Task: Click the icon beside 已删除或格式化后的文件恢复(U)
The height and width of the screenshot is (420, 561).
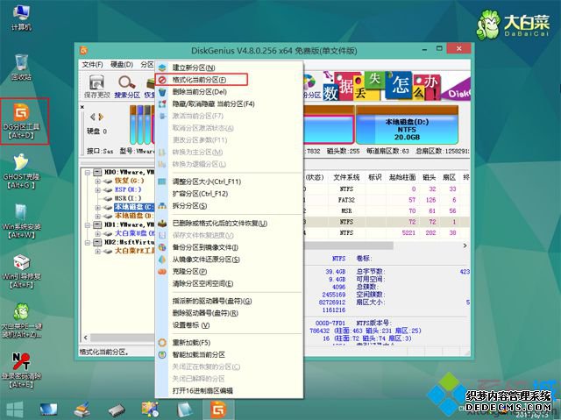Action: coord(162,224)
